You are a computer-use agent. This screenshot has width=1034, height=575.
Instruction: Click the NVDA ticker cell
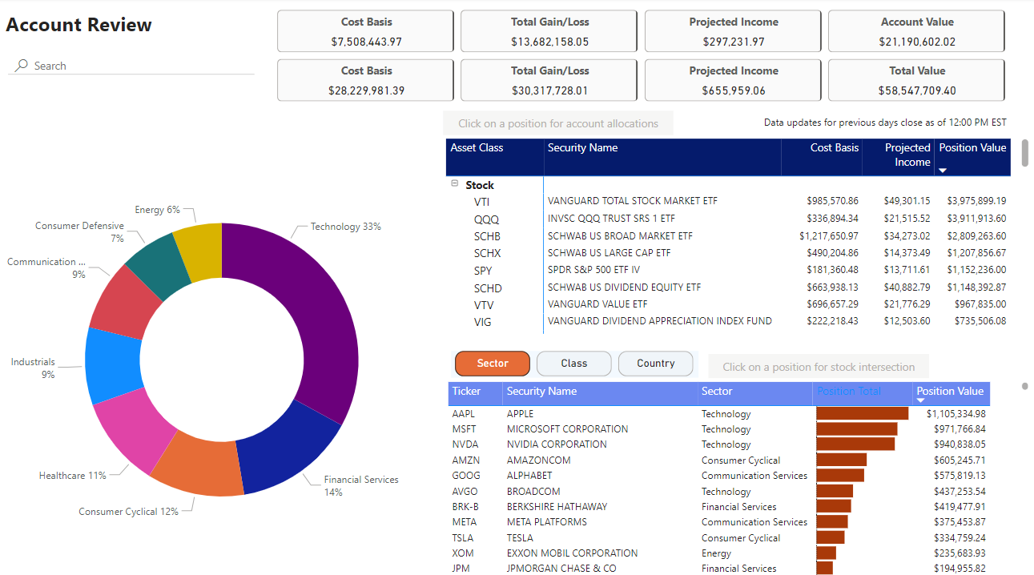465,444
